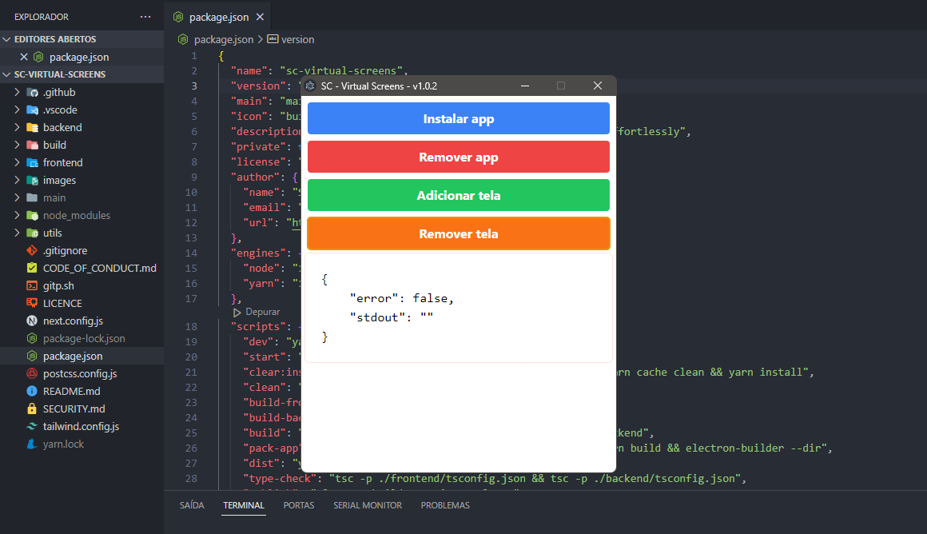
Task: Click the lock icon beside SECURITY.md
Action: point(32,408)
